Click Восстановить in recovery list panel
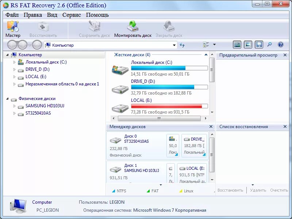Screen dimensions: 292x219 click(230, 190)
